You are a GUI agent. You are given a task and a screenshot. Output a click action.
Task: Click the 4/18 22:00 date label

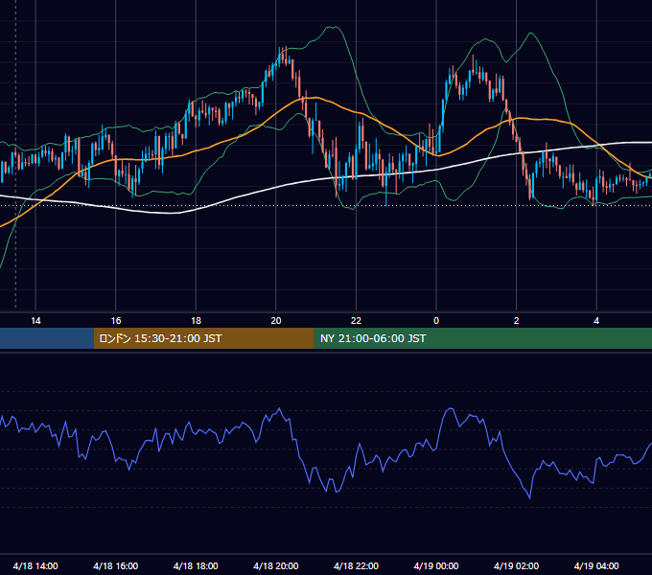point(356,565)
